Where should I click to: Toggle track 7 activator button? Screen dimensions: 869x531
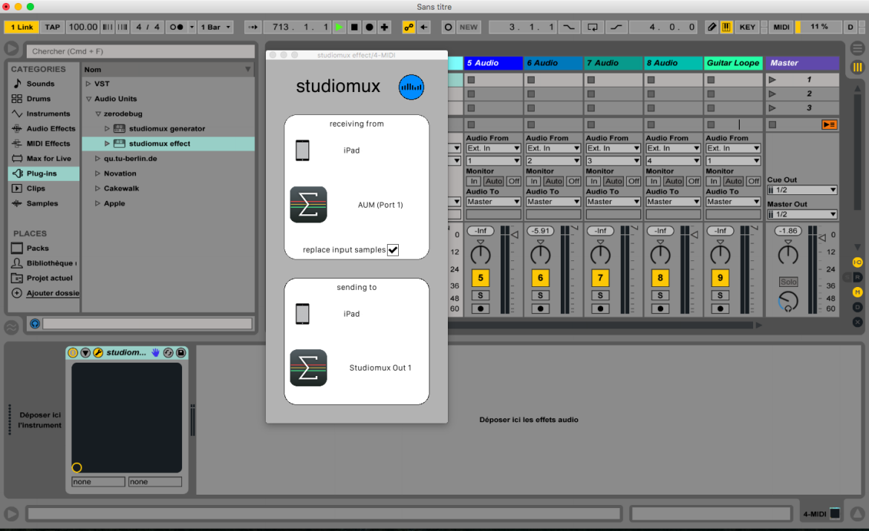pyautogui.click(x=600, y=277)
